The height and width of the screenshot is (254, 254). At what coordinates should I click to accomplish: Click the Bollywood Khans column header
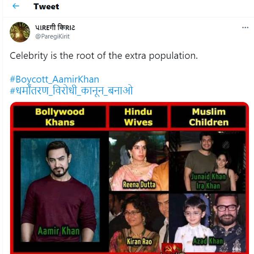(x=60, y=117)
